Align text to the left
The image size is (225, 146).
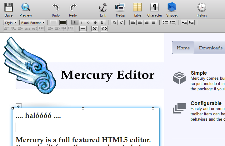click(133, 23)
